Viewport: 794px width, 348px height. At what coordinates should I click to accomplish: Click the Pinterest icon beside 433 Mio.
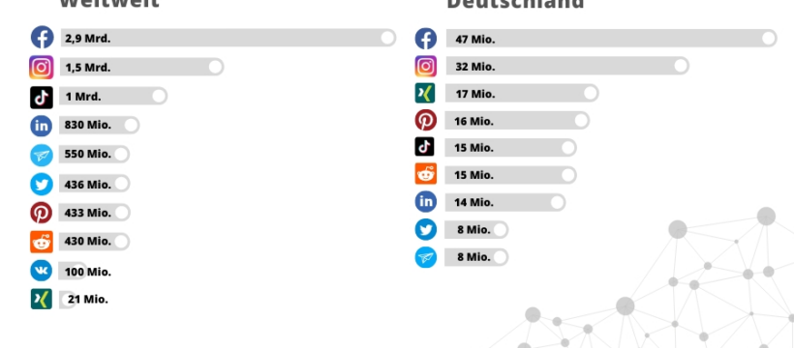pyautogui.click(x=41, y=213)
